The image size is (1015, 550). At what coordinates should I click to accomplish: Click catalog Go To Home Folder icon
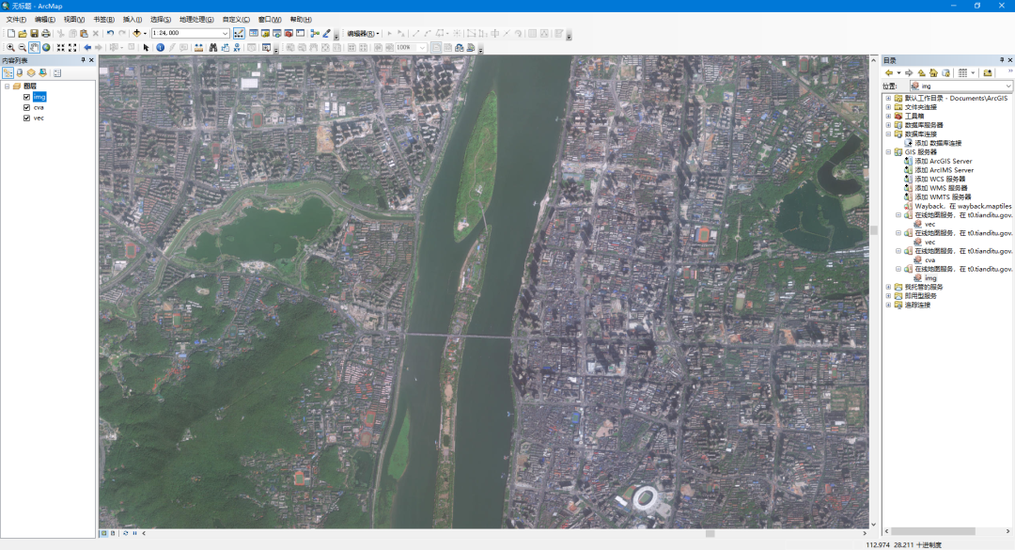pyautogui.click(x=933, y=73)
